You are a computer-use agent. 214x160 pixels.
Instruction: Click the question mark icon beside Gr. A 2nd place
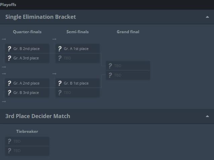(9, 83)
